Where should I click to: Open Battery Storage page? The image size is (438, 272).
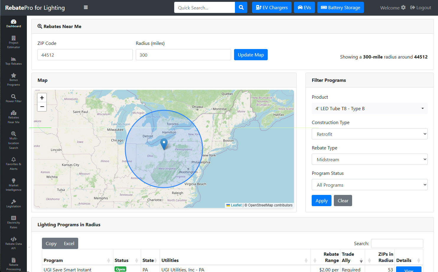pyautogui.click(x=341, y=7)
